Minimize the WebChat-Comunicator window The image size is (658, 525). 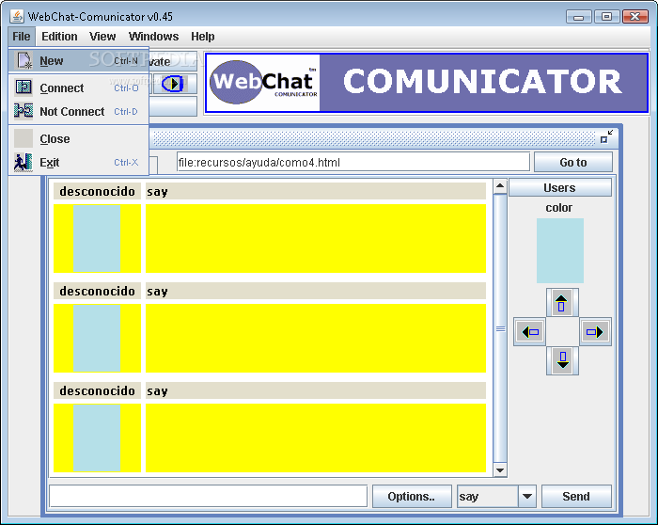[x=579, y=17]
